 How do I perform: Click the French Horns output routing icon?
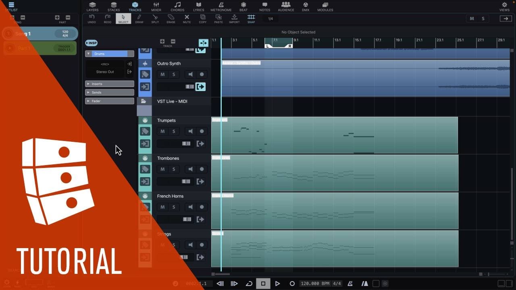[200, 219]
